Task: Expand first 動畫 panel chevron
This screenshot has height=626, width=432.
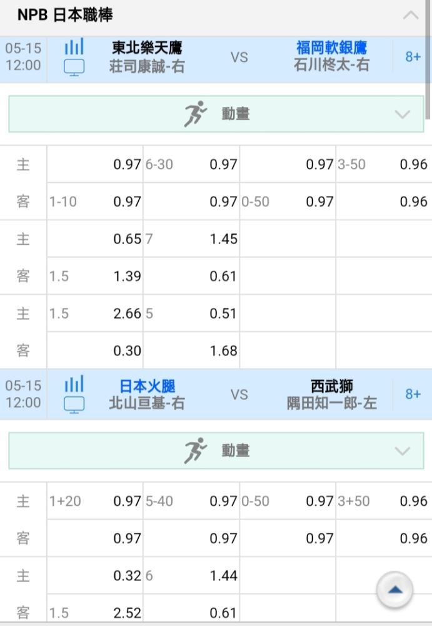Action: tap(403, 115)
